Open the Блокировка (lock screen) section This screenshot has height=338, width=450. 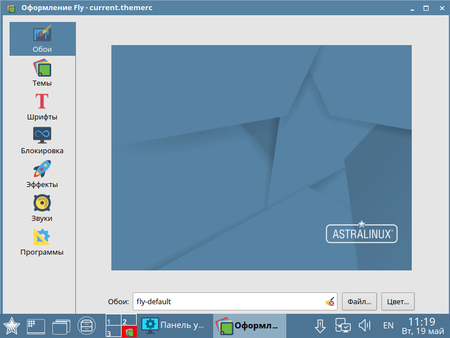pos(43,140)
